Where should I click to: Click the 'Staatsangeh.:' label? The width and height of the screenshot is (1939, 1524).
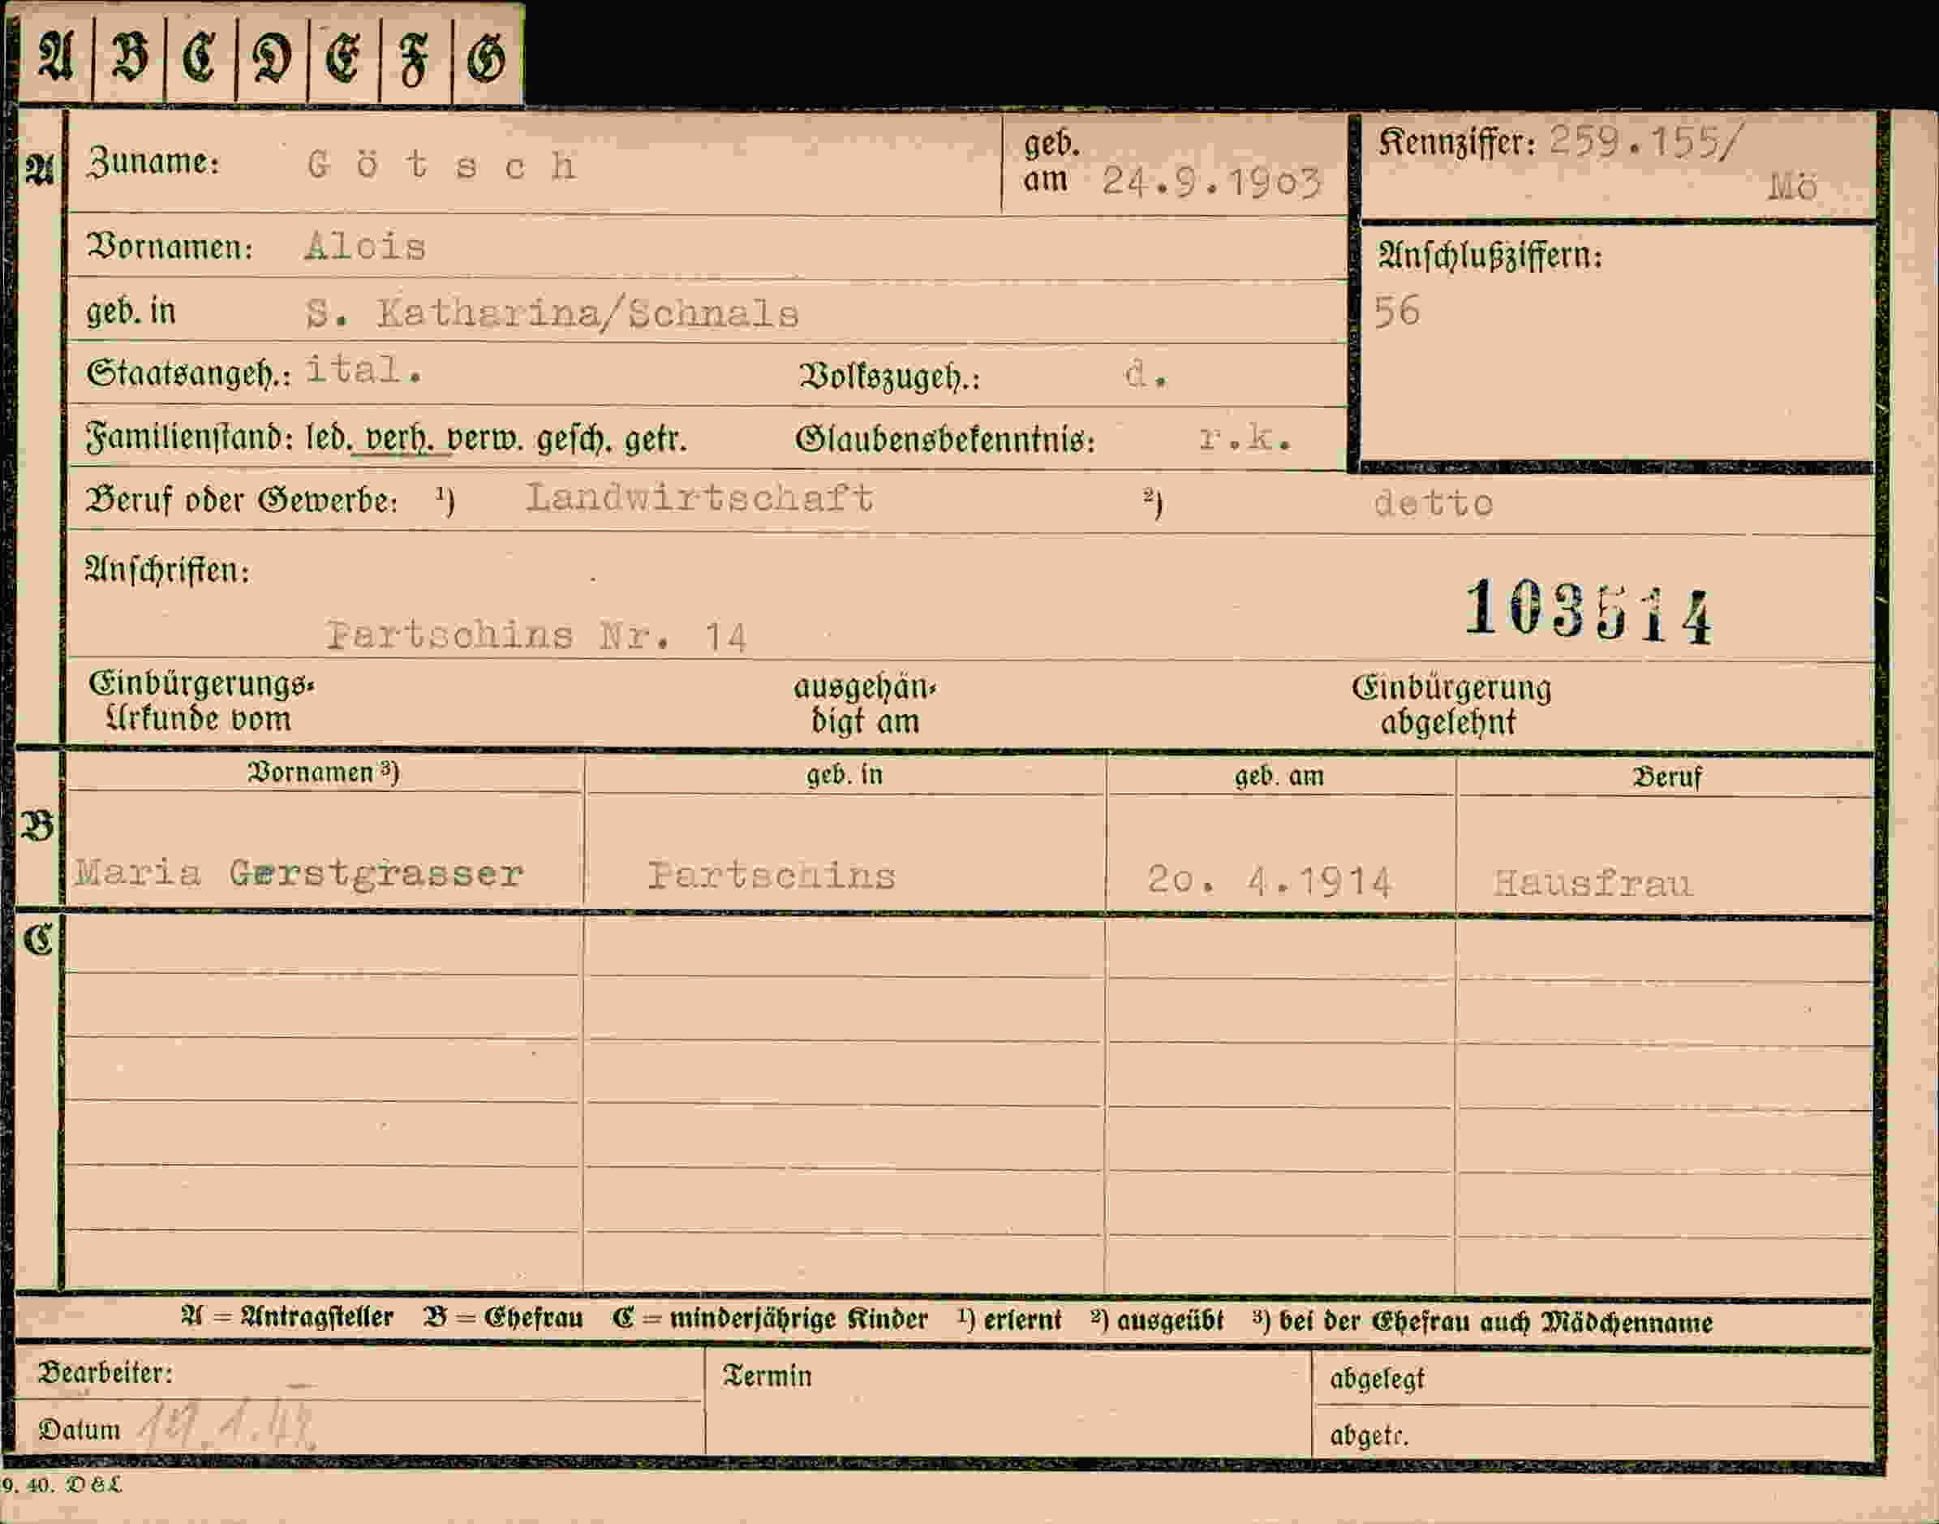(188, 374)
